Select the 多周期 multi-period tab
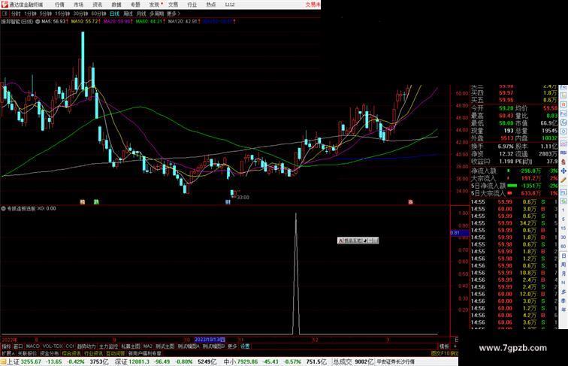Screen dimensions: 568x366 156,14
